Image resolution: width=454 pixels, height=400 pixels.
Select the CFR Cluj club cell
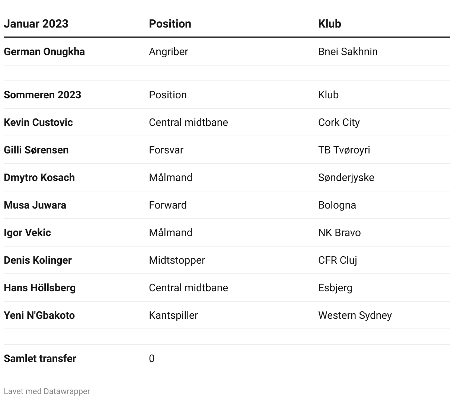[x=338, y=260]
